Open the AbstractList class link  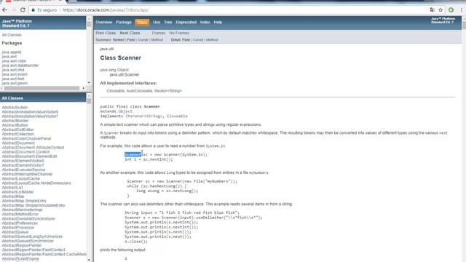(x=12, y=188)
